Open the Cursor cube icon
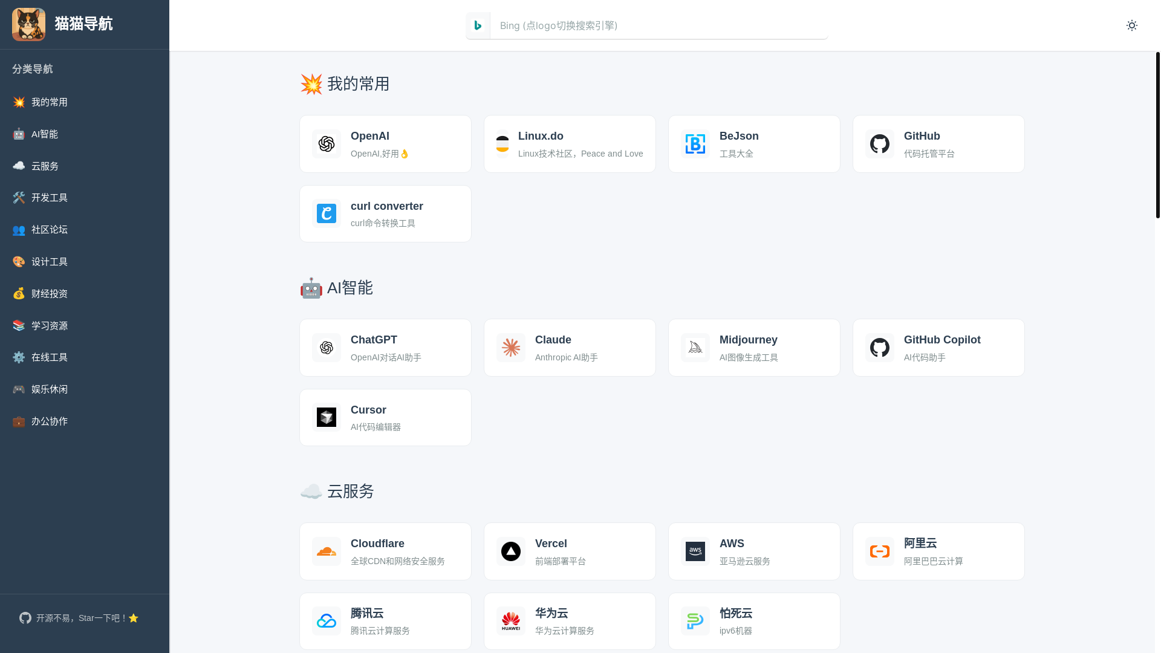 [x=327, y=417]
